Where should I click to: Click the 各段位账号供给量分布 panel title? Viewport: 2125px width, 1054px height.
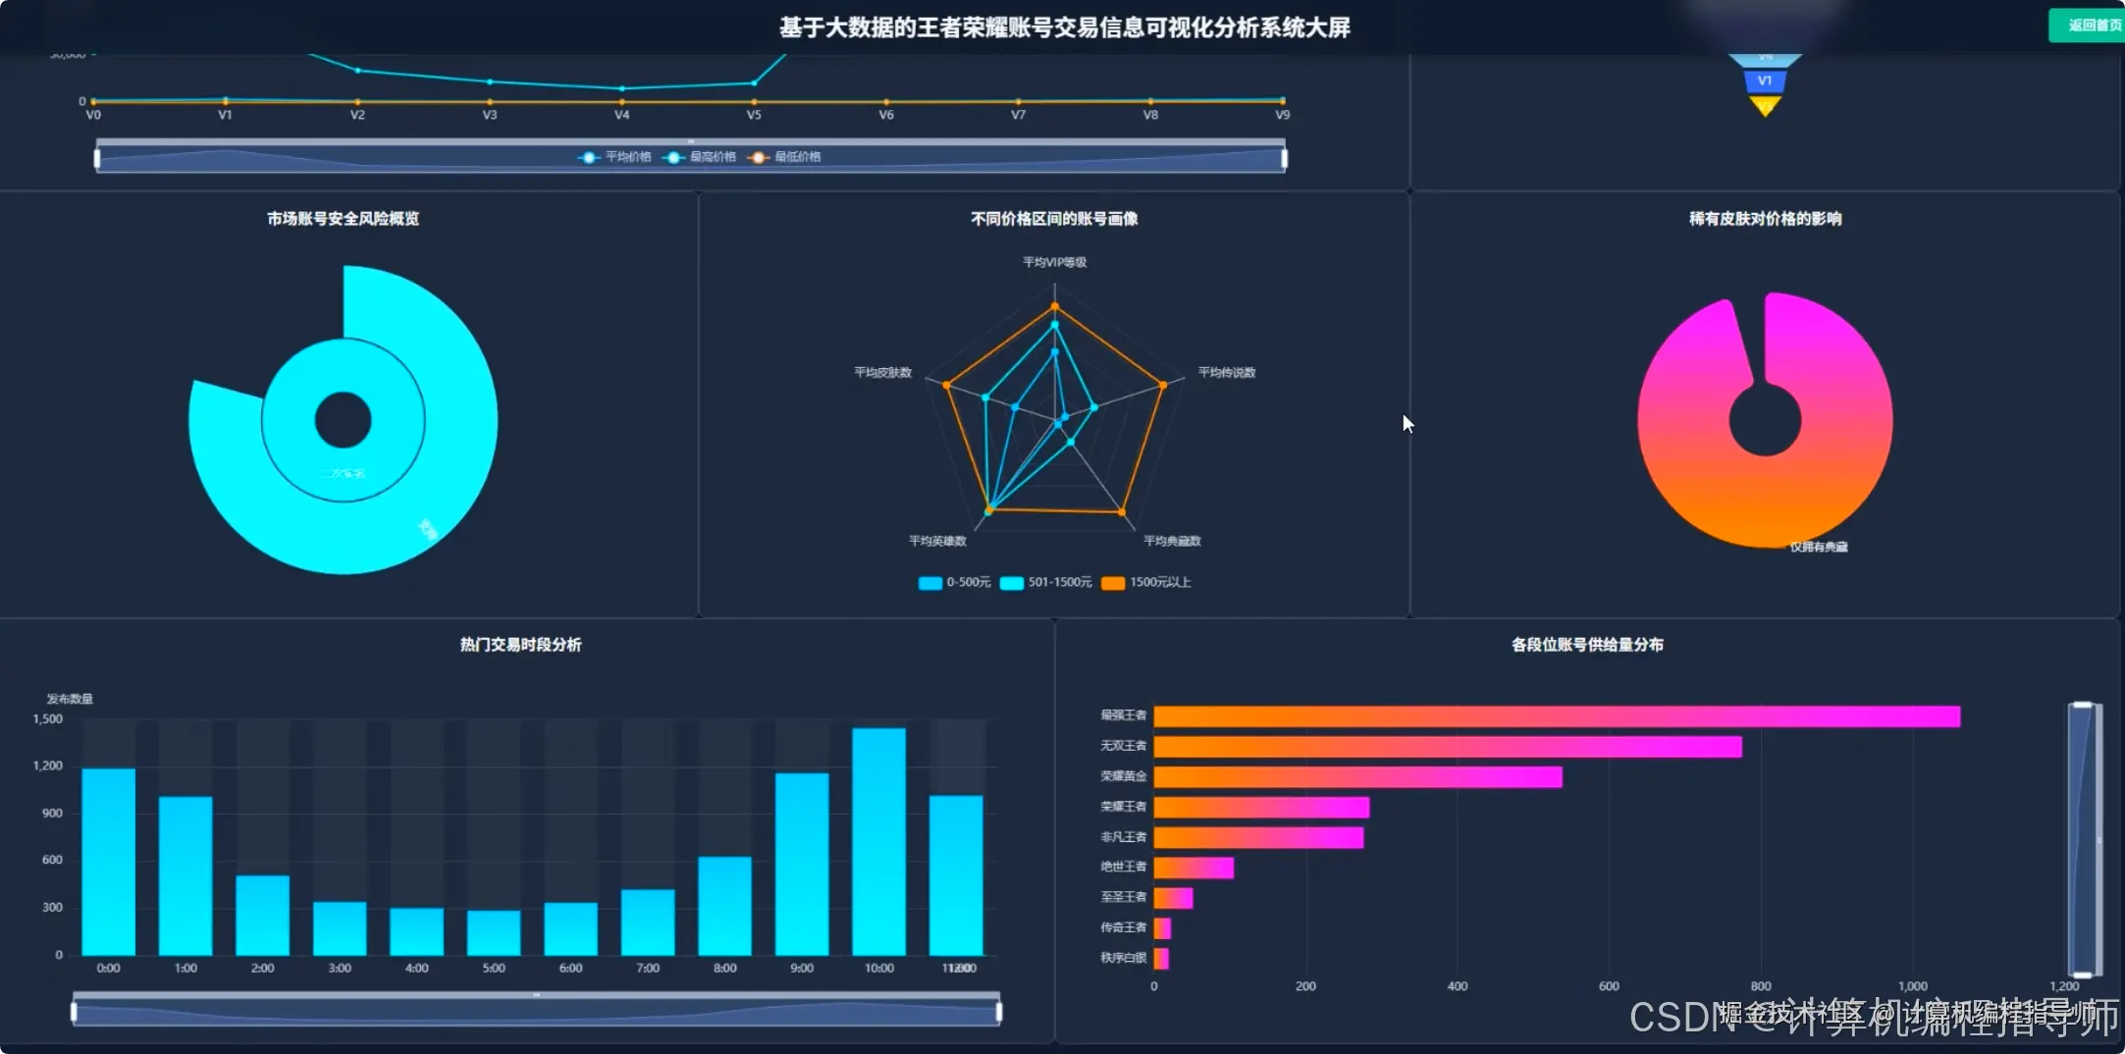pos(1587,645)
